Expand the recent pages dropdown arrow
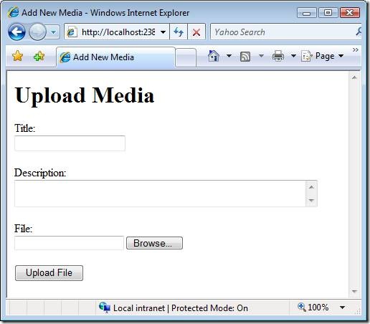 (54, 32)
